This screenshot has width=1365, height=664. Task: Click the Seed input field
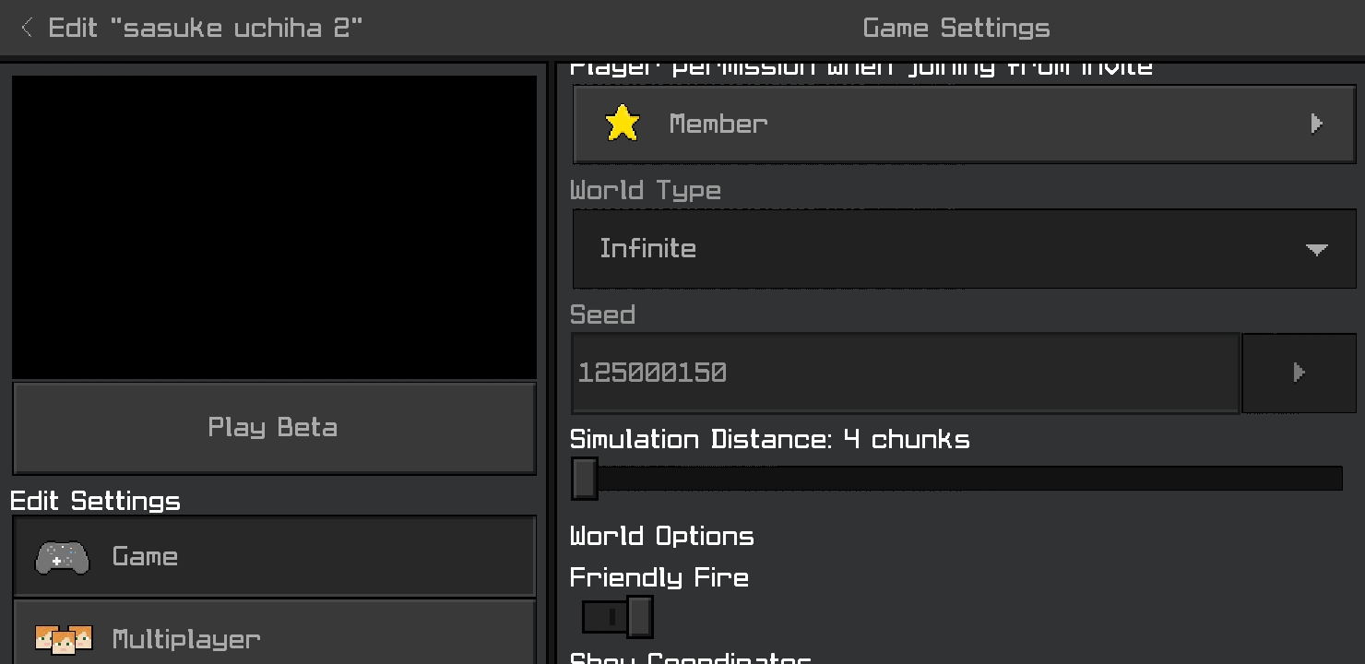[x=904, y=373]
